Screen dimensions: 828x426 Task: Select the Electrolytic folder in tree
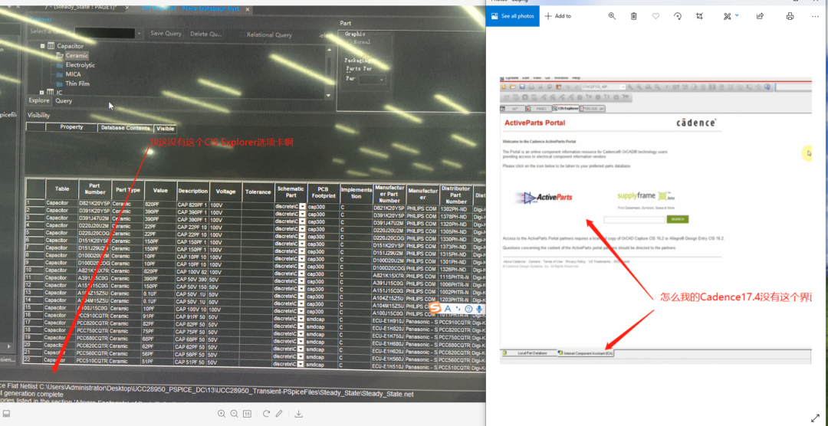[x=80, y=65]
